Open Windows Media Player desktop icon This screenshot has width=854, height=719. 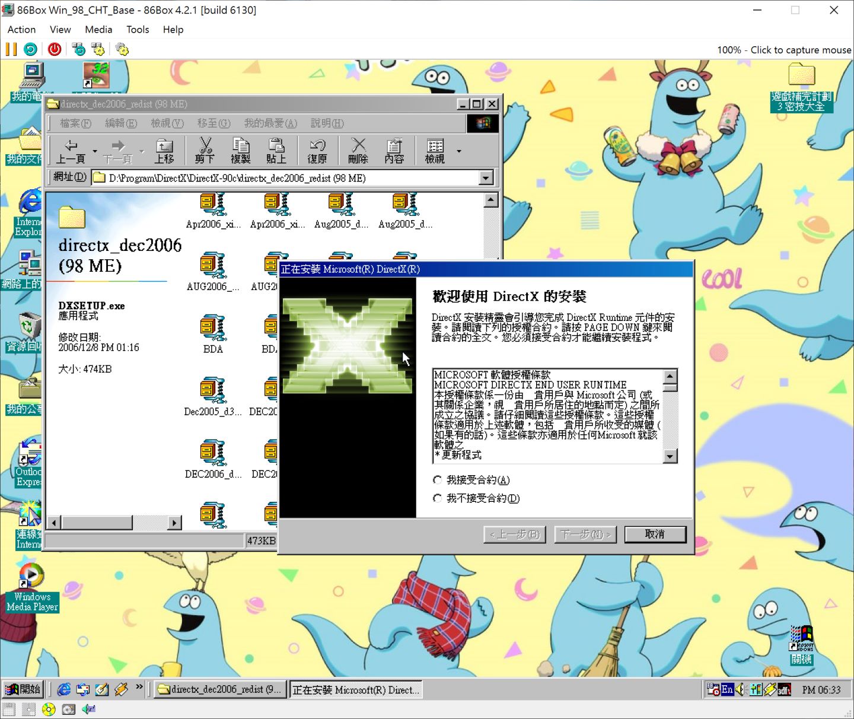[32, 587]
